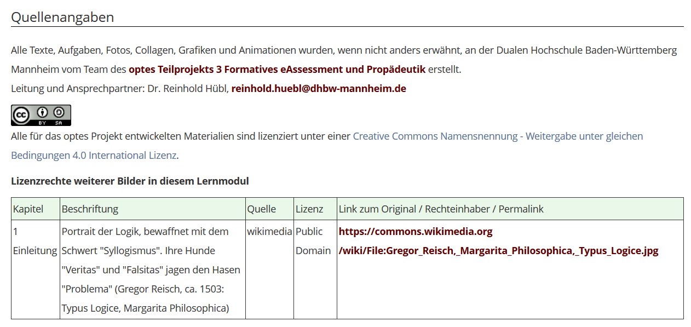Click the "1 Einleitung" chapter cell
This screenshot has width=691, height=327.
pos(35,241)
